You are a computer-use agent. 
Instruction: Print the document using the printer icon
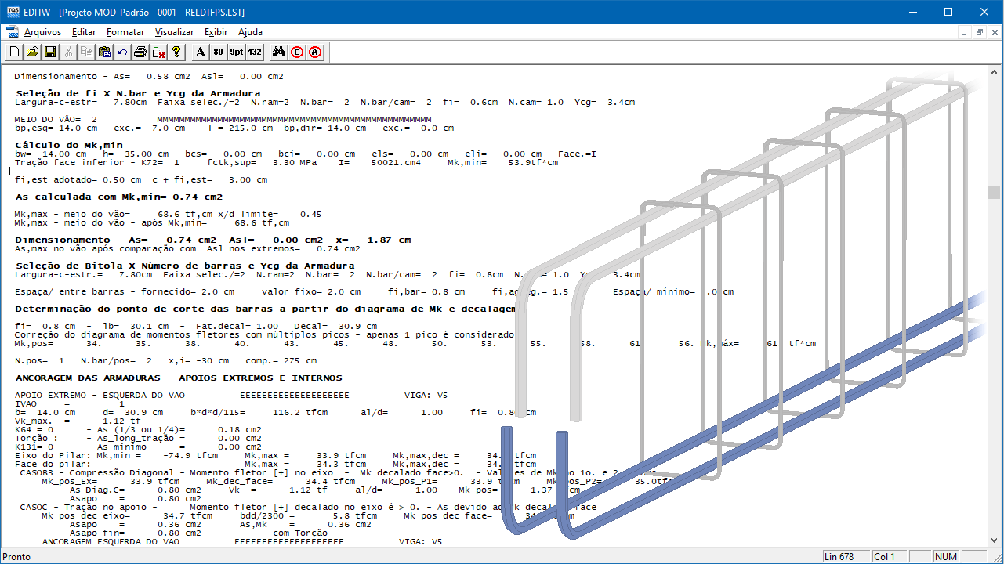pos(140,52)
